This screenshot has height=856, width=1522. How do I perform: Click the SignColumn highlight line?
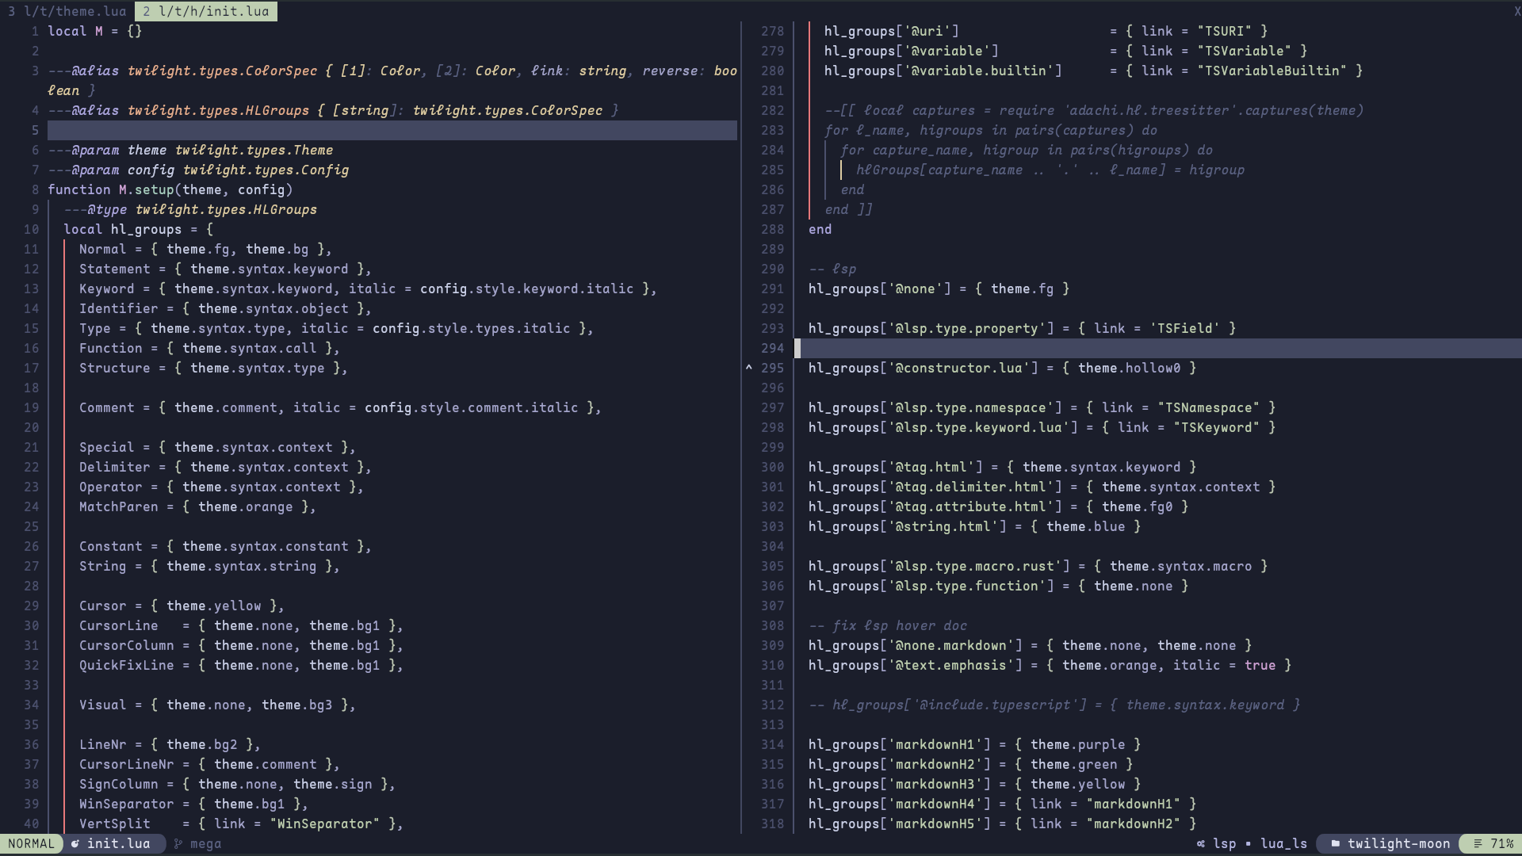click(x=237, y=784)
